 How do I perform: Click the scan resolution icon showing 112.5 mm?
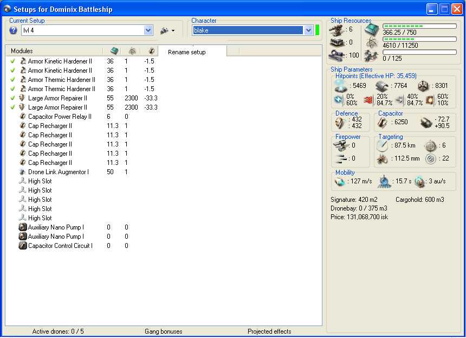tap(382, 159)
